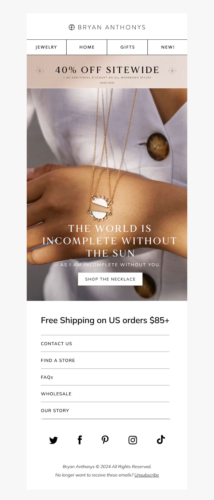Click the Bryan Anthonys circular logo icon
Screen dimensions: 214x500
(72, 27)
